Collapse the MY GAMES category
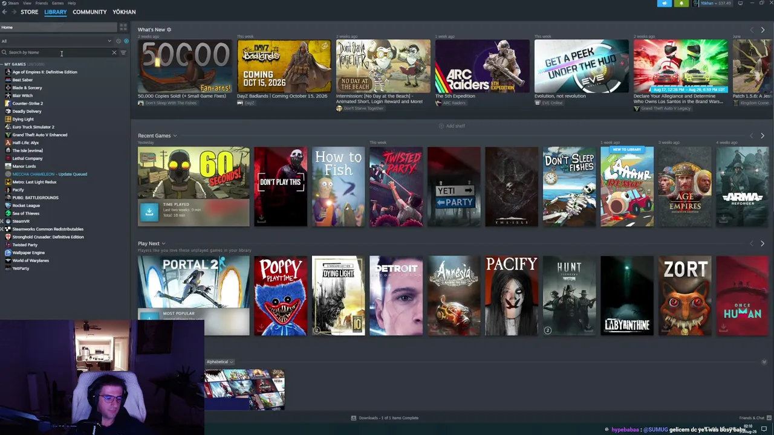 (2, 64)
